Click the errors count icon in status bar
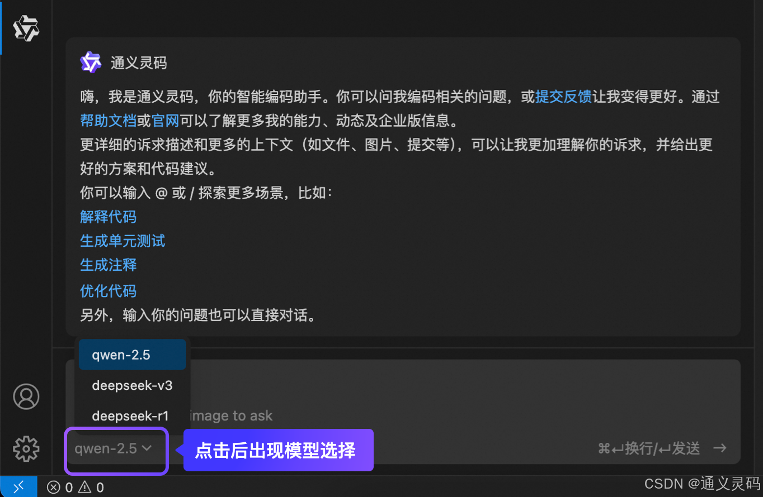 [54, 488]
